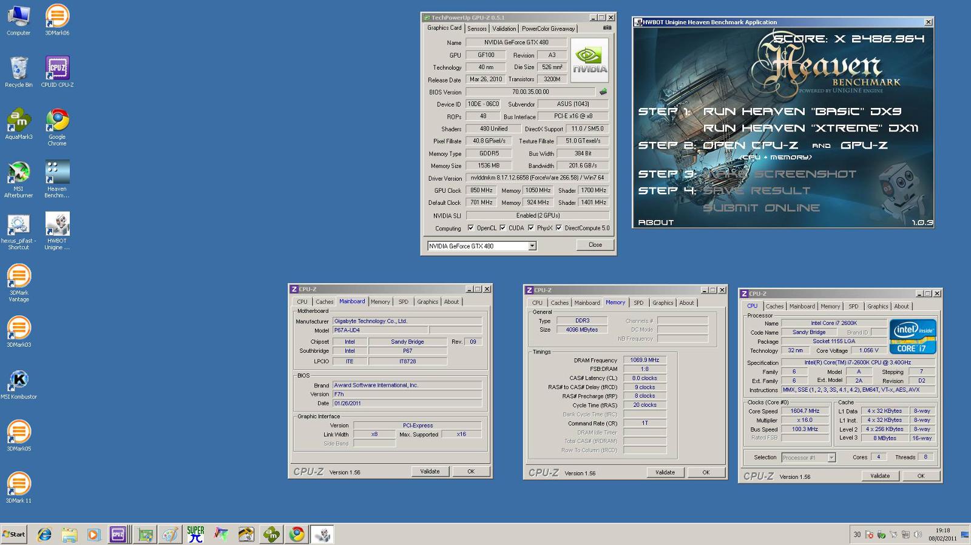
Task: Click the save BIOS chip icon in GPU-Z
Action: (x=603, y=92)
